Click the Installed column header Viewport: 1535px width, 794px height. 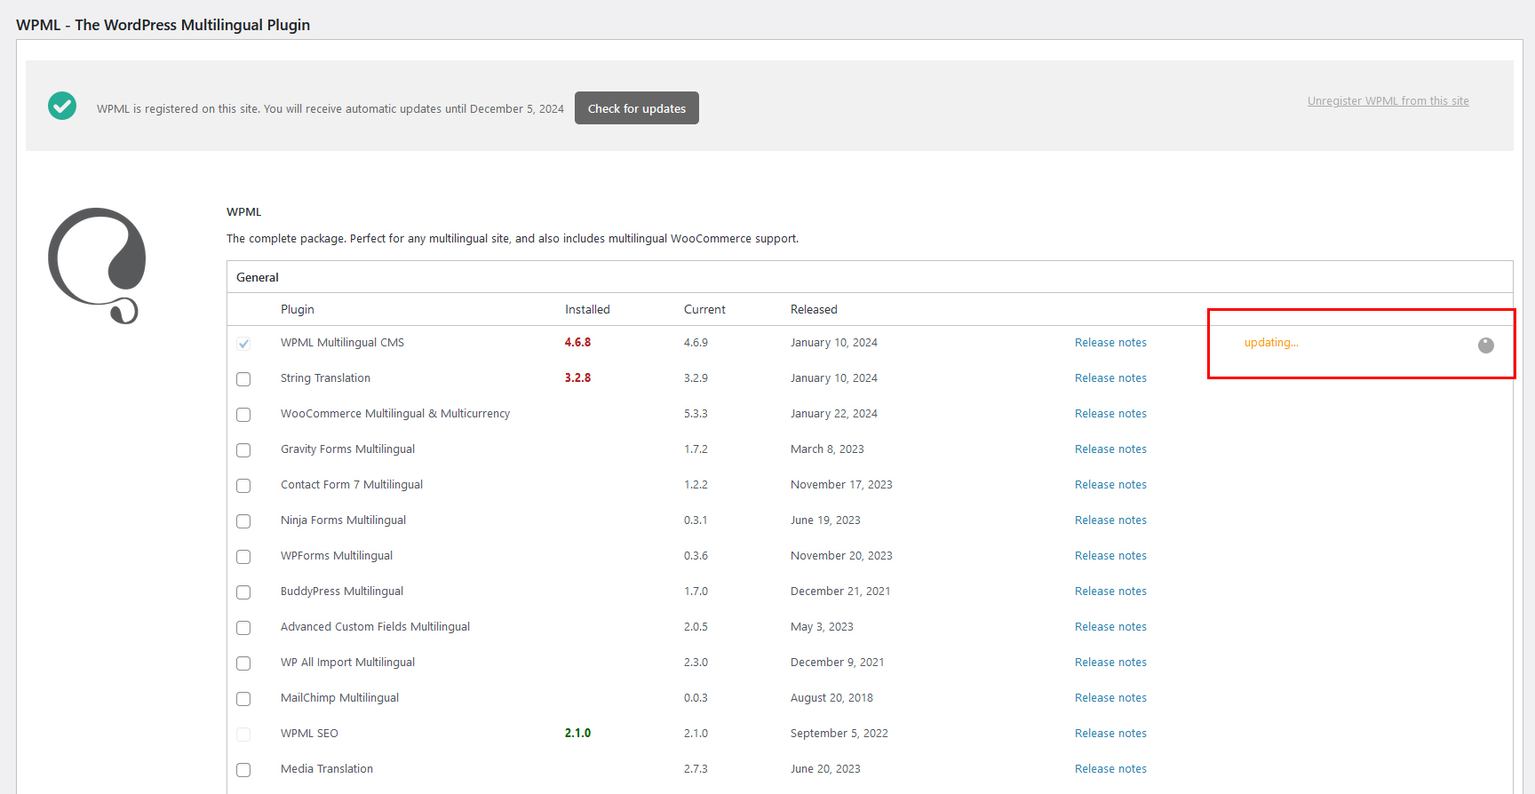tap(587, 309)
